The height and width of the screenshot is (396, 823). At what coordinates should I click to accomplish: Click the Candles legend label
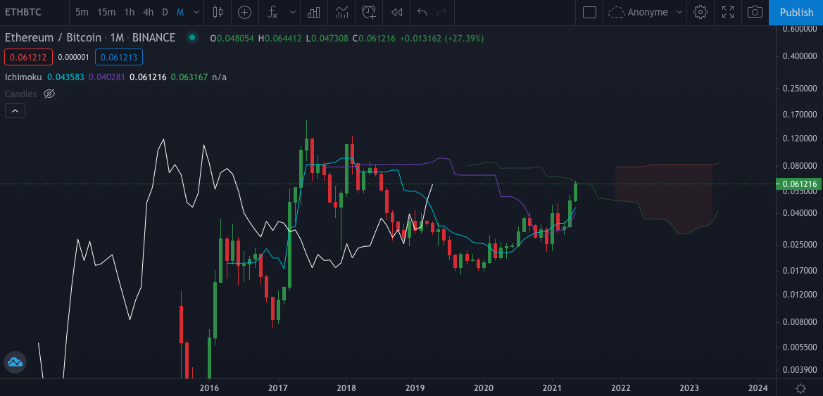(x=21, y=94)
